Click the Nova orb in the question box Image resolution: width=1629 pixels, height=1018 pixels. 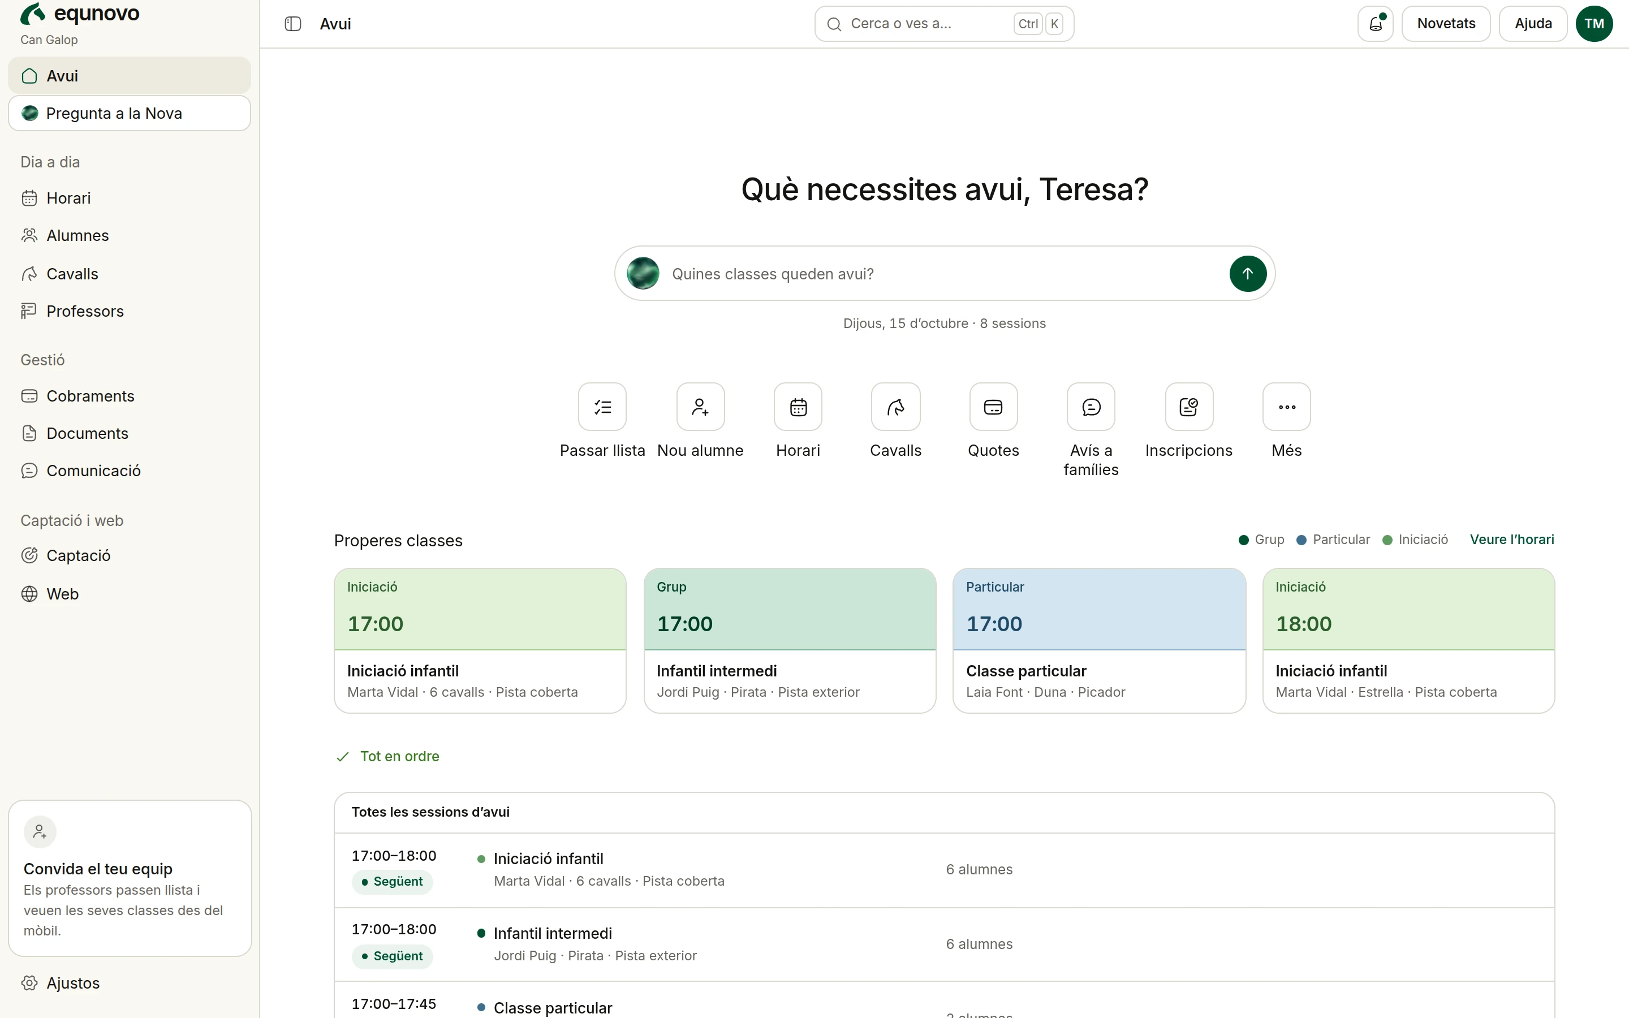(x=643, y=273)
